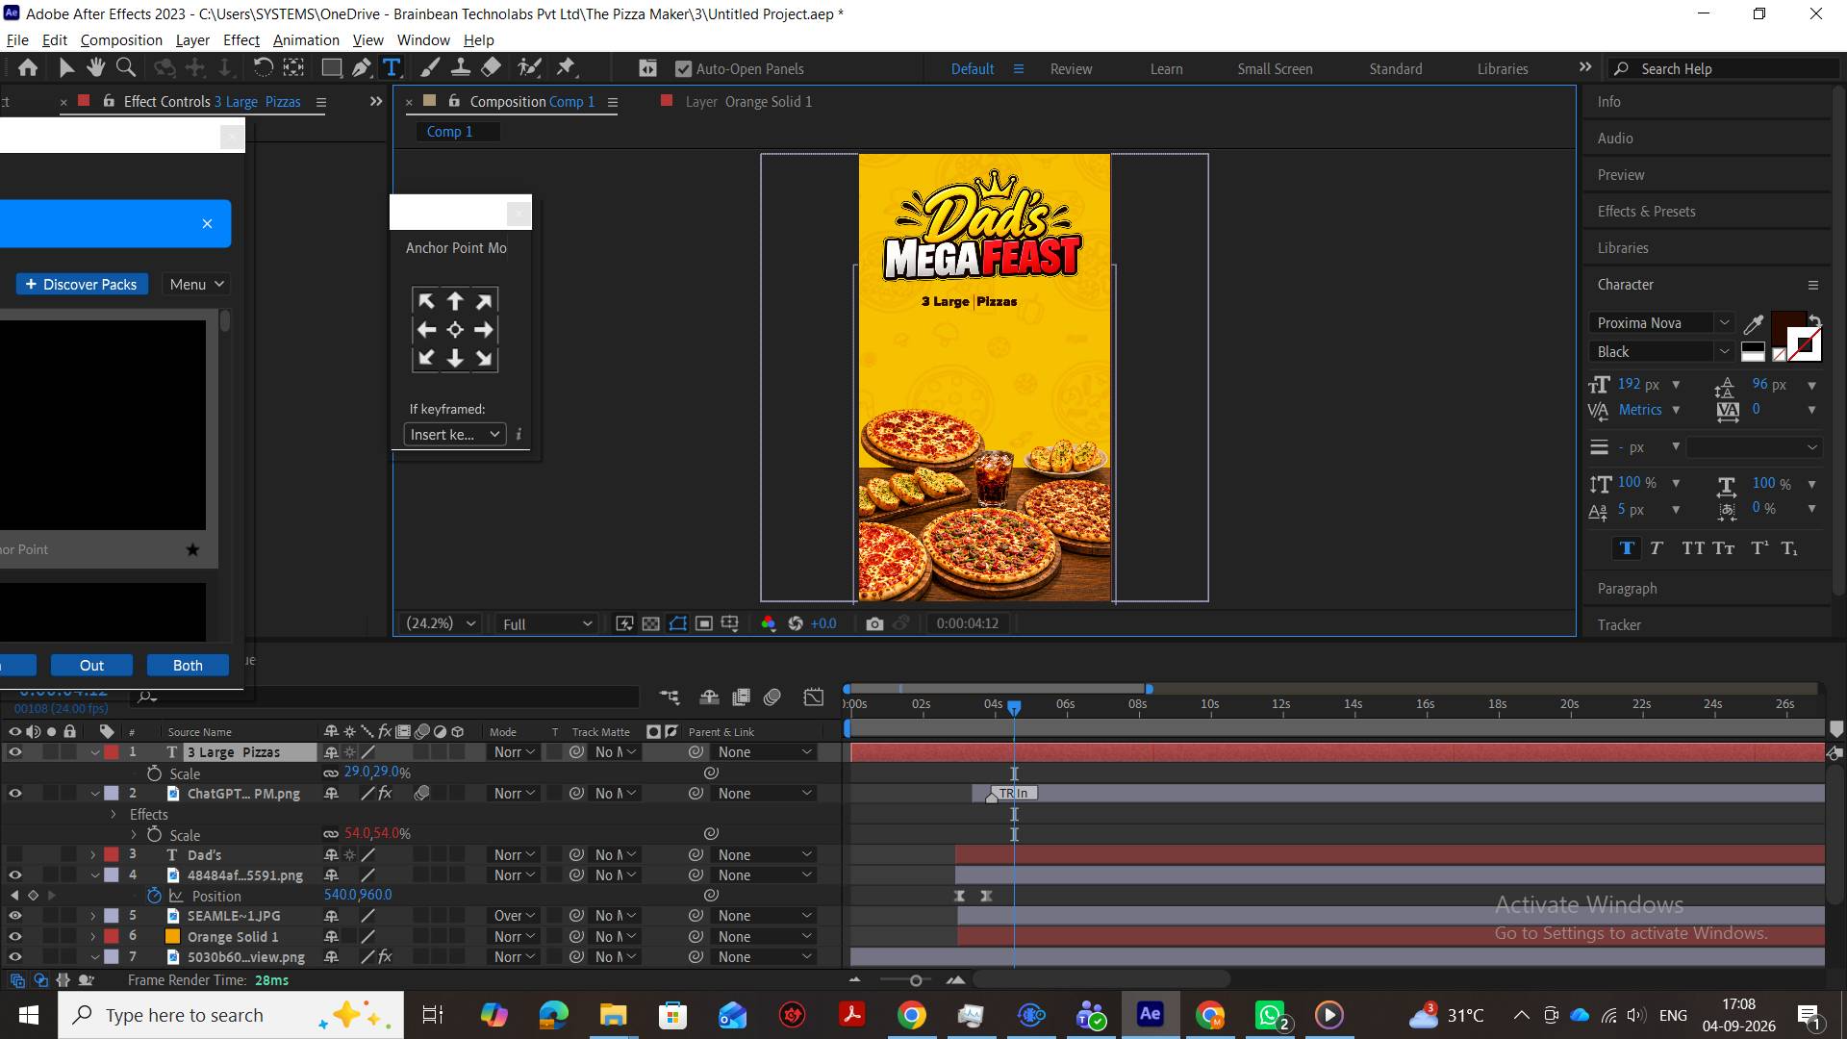Select the Horizontal Type tool
1847x1039 pixels.
click(x=392, y=67)
